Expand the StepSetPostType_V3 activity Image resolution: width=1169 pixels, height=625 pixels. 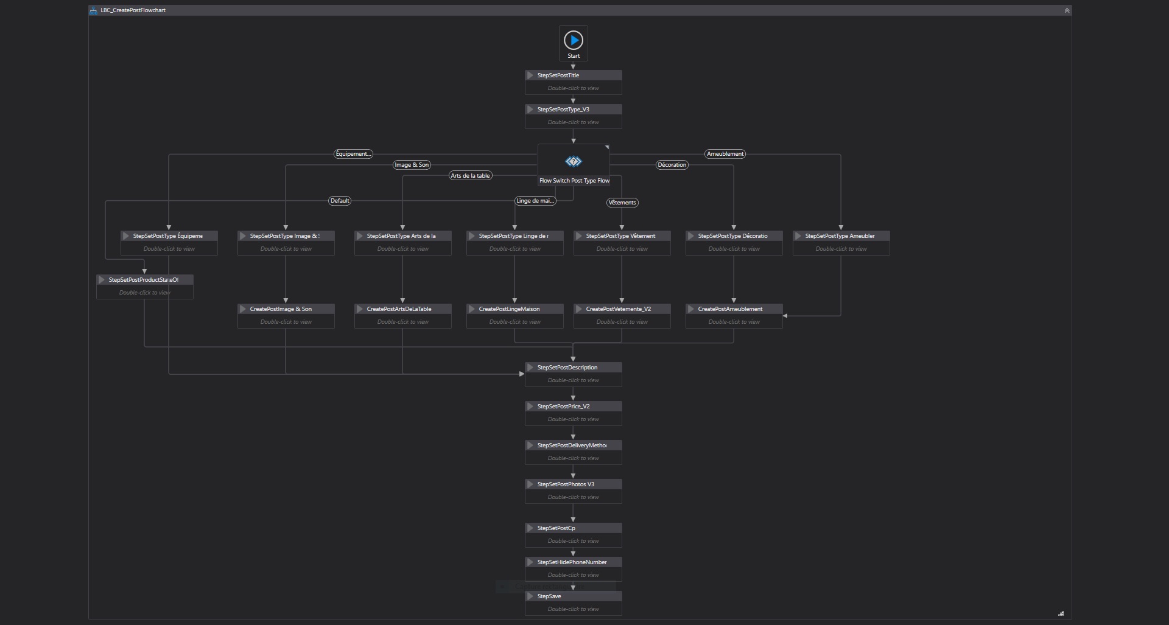pyautogui.click(x=530, y=110)
